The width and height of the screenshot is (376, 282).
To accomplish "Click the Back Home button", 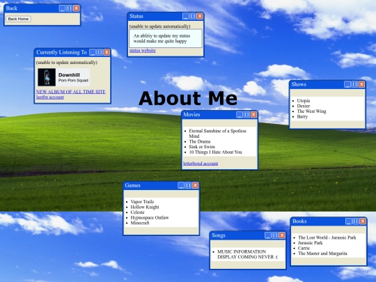I will pos(18,19).
